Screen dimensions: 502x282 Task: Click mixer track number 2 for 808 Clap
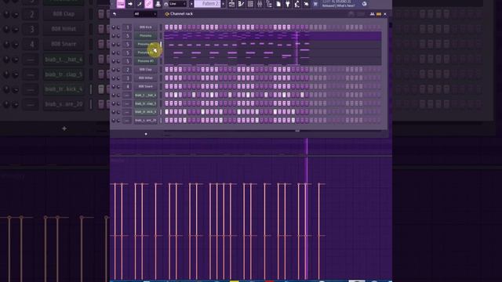[x=127, y=70]
